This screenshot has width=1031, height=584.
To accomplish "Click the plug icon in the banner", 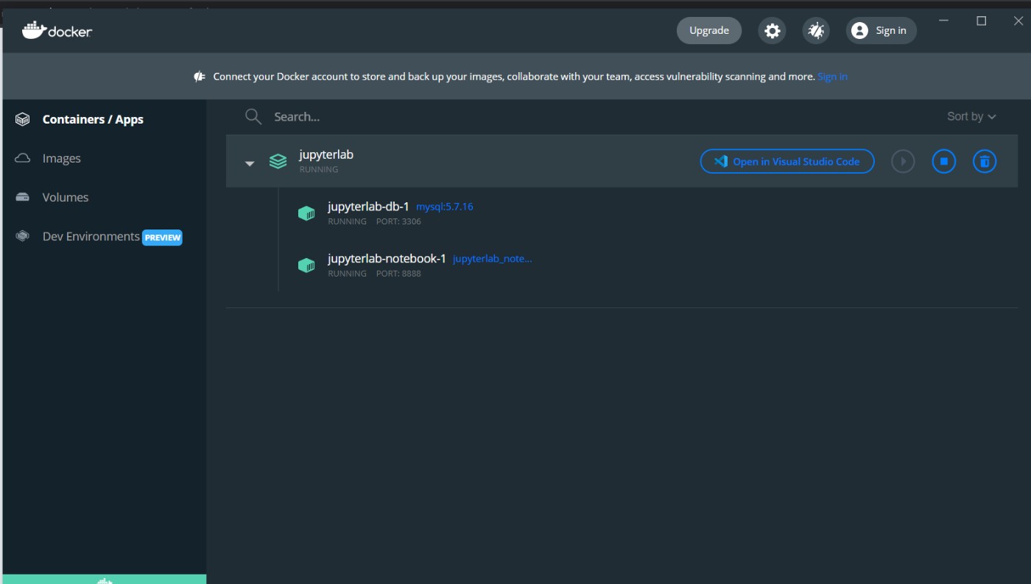I will coord(200,76).
